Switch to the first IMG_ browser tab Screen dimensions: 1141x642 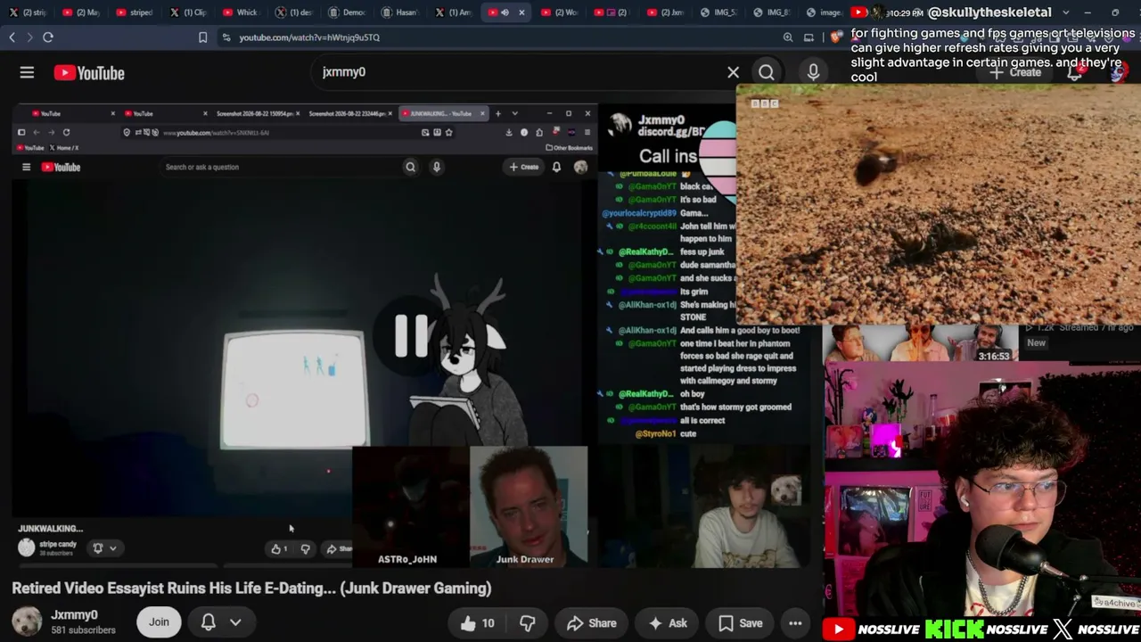720,12
